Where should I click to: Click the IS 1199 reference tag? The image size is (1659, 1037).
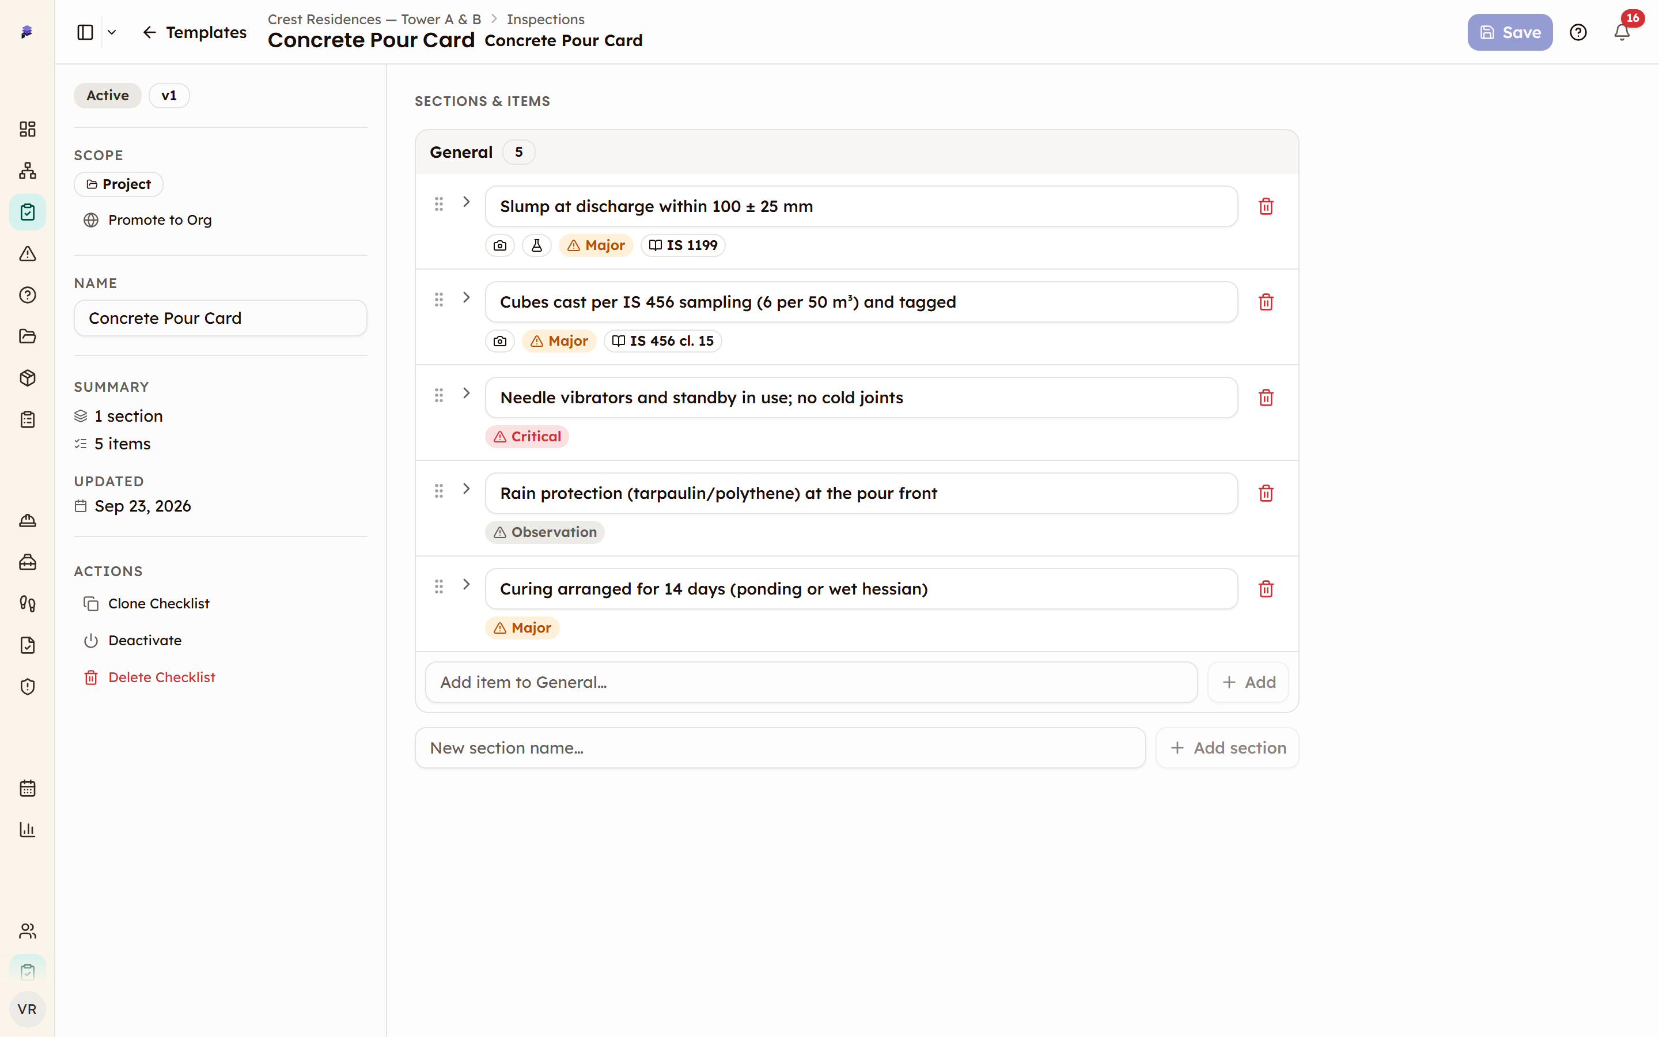(x=683, y=245)
